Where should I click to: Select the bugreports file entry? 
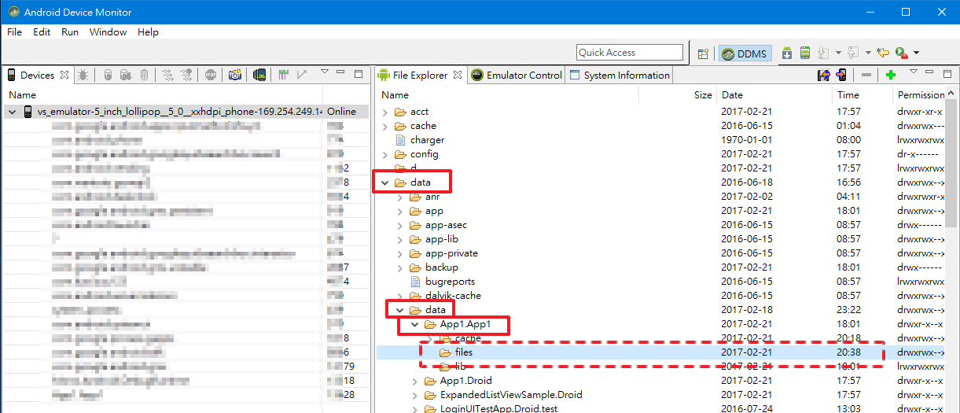[x=450, y=282]
